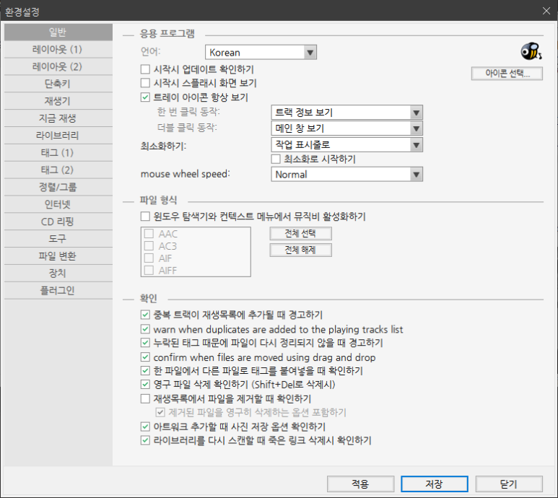Enable 시작시 스플래시 화면 보기 checkbox
The width and height of the screenshot is (558, 498).
(x=145, y=83)
